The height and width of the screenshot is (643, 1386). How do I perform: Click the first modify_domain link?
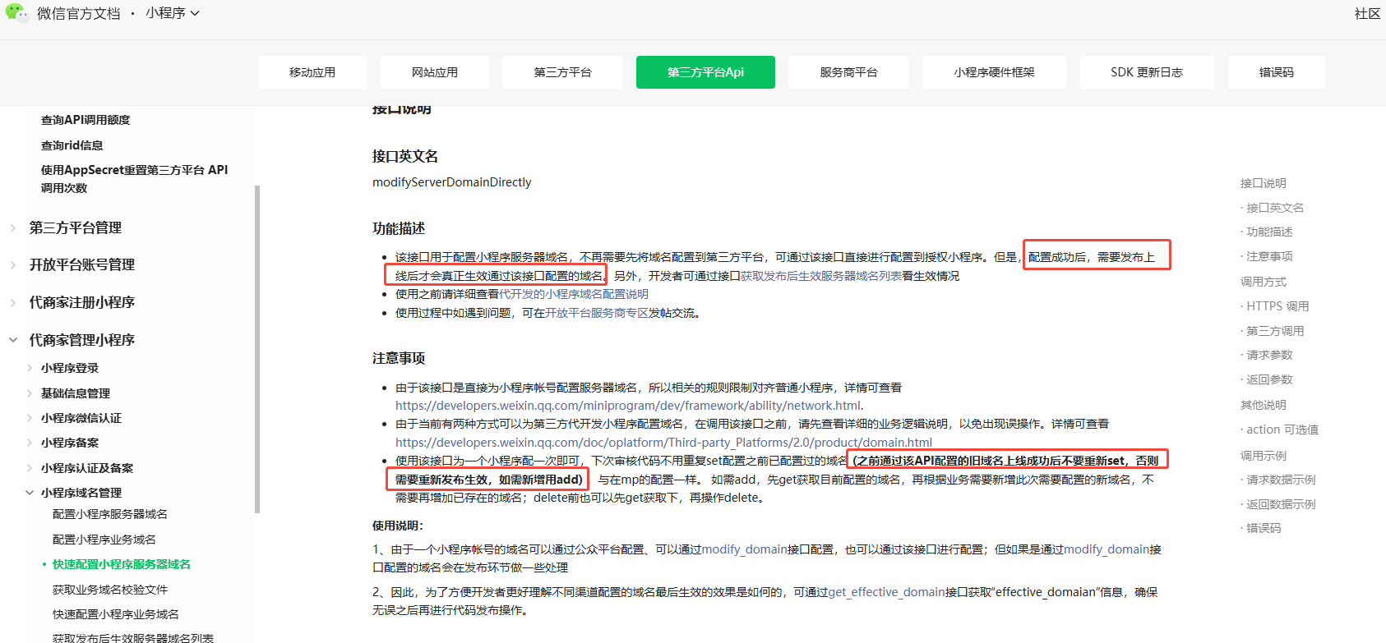click(745, 549)
